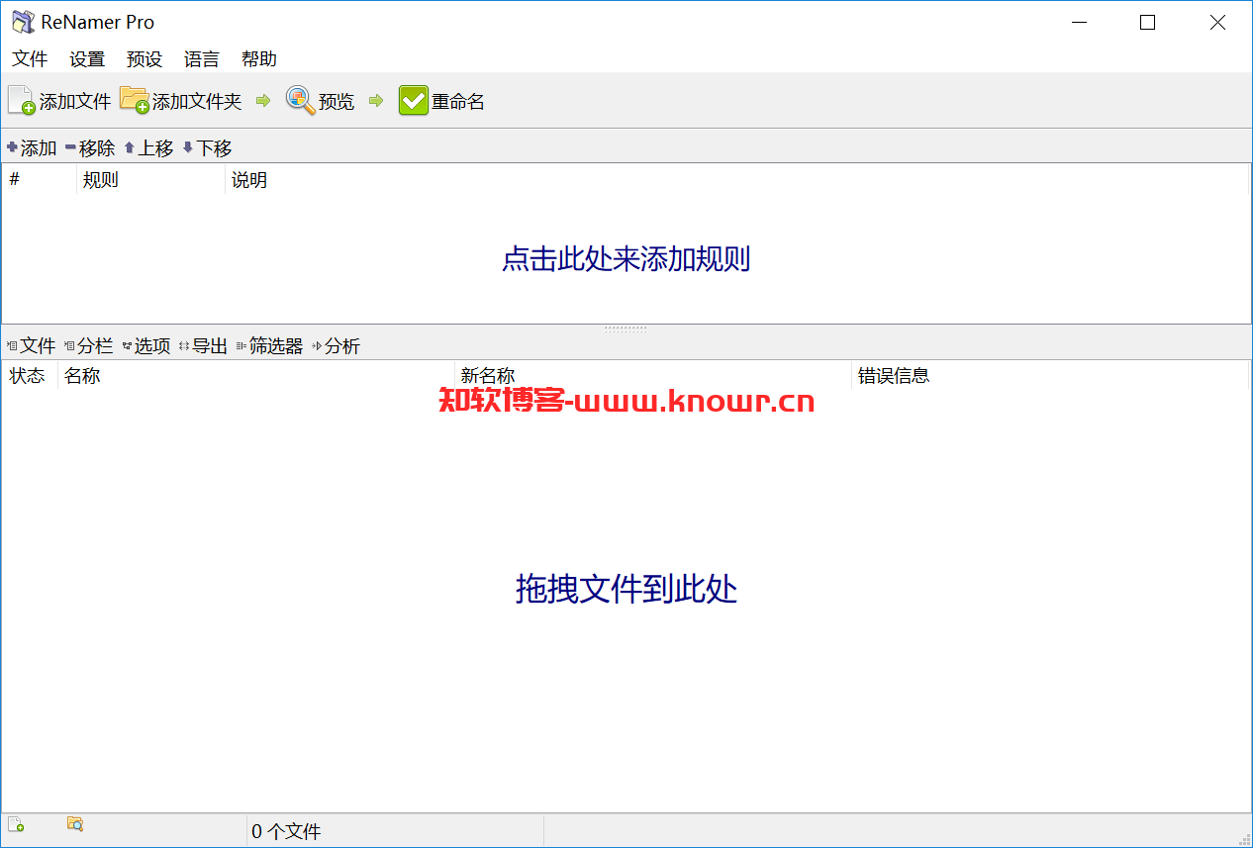Open the 导出 export dropdown
The image size is (1253, 848).
coord(203,346)
